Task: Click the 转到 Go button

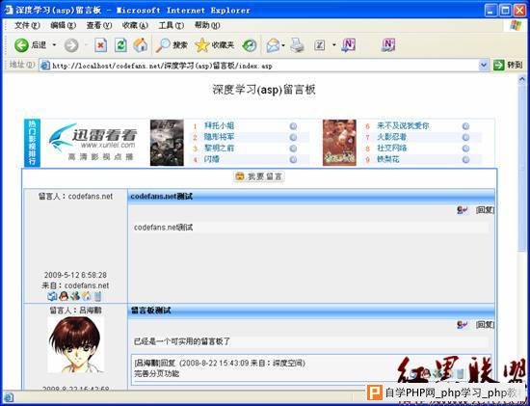Action: click(x=508, y=65)
